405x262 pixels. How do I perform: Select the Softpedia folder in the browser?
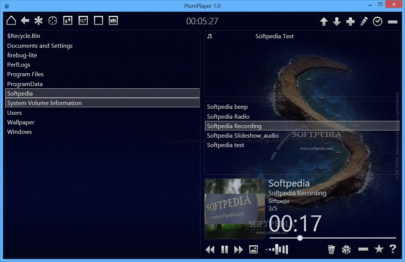pyautogui.click(x=102, y=93)
